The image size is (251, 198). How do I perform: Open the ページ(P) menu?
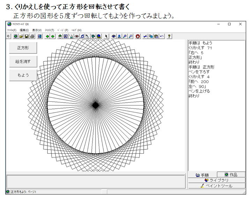[63, 30]
